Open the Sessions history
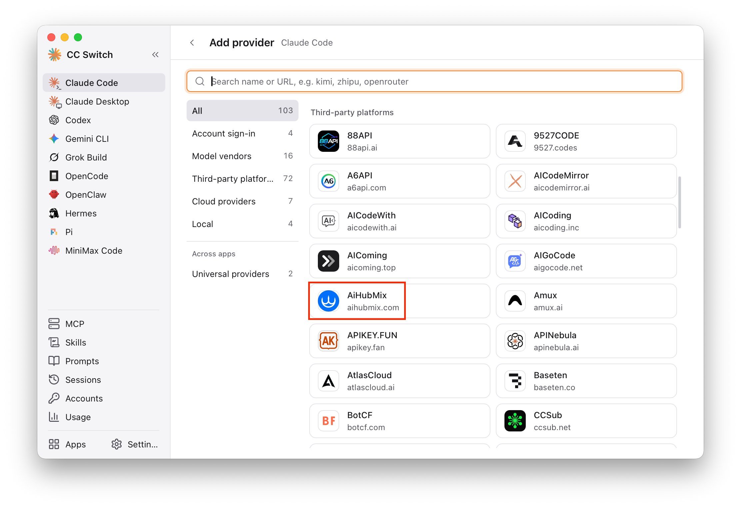The height and width of the screenshot is (508, 741). click(104, 380)
